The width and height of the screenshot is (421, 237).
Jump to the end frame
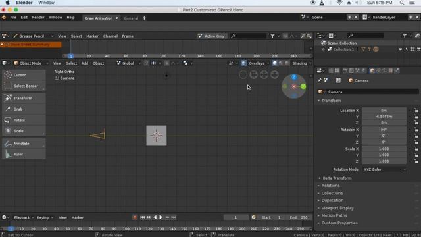pos(174,217)
